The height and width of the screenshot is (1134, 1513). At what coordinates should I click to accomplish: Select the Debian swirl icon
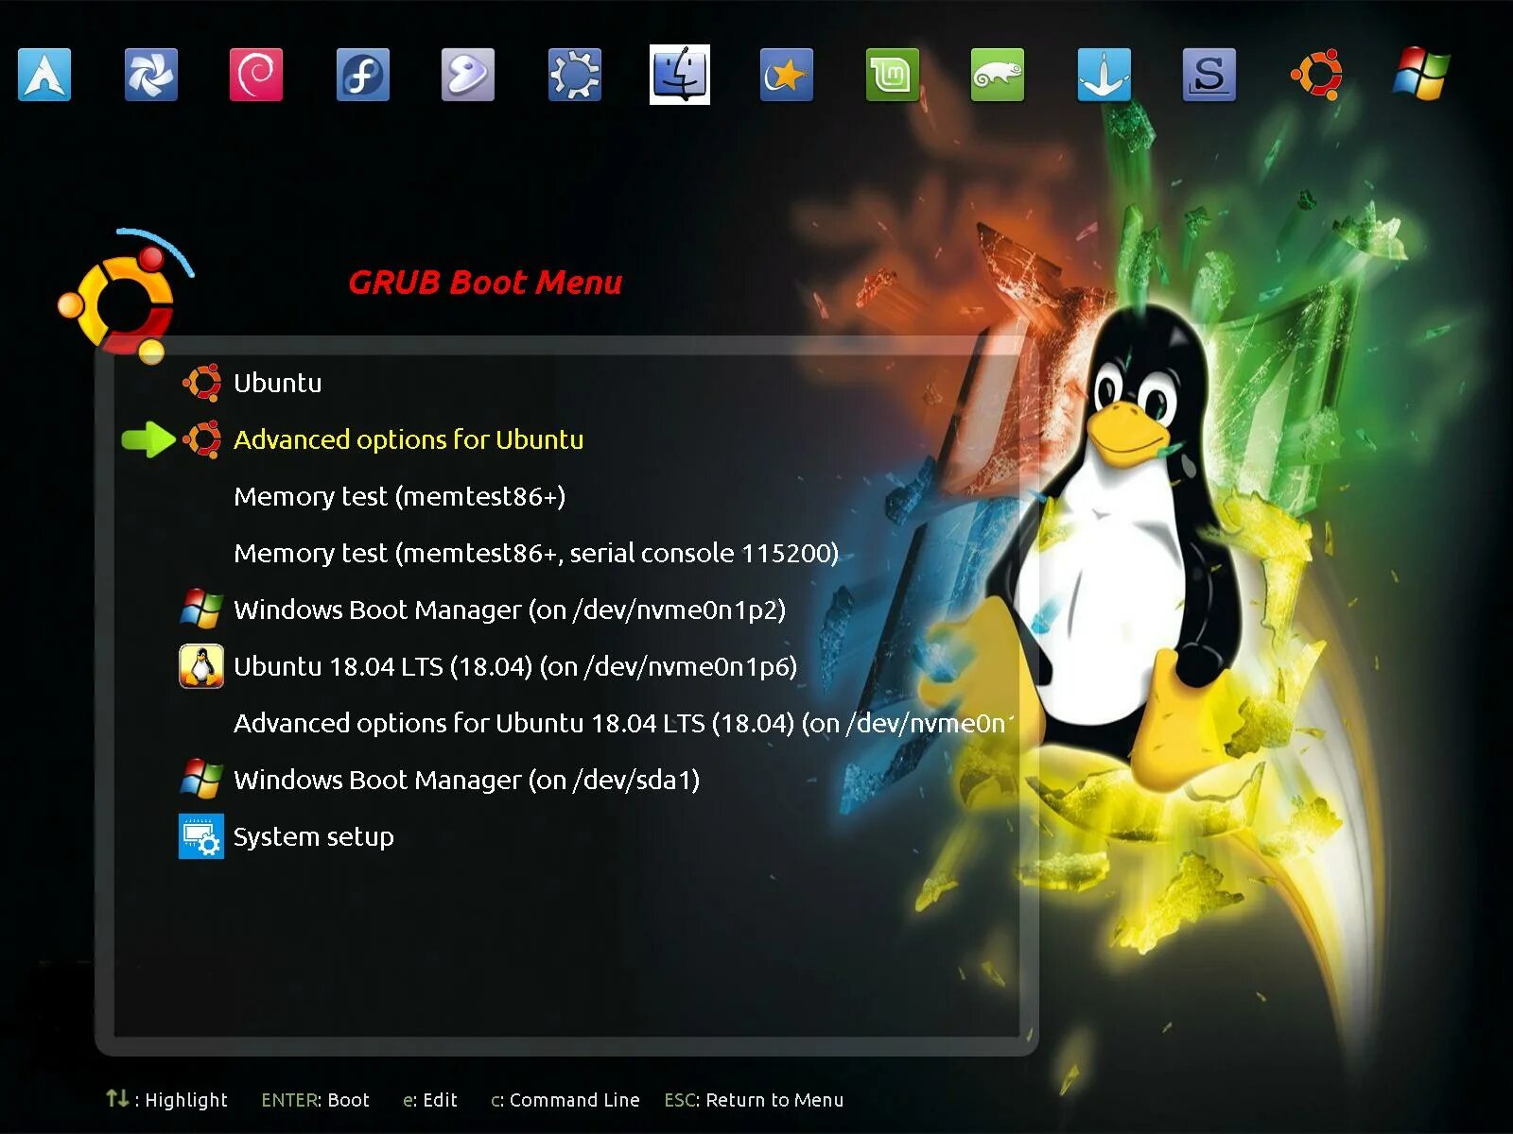click(256, 75)
